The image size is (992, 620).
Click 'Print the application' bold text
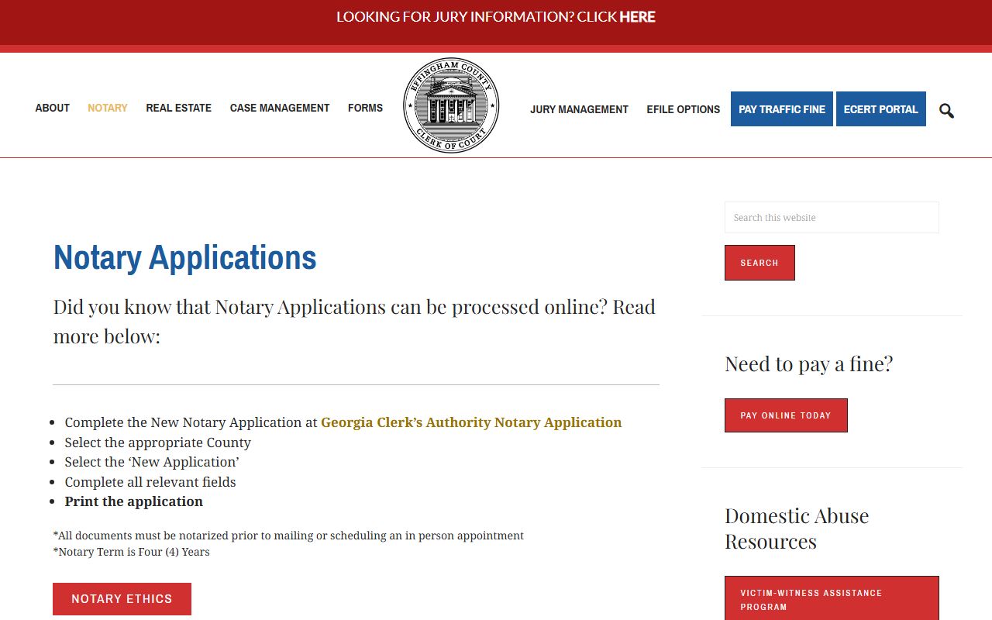(134, 501)
